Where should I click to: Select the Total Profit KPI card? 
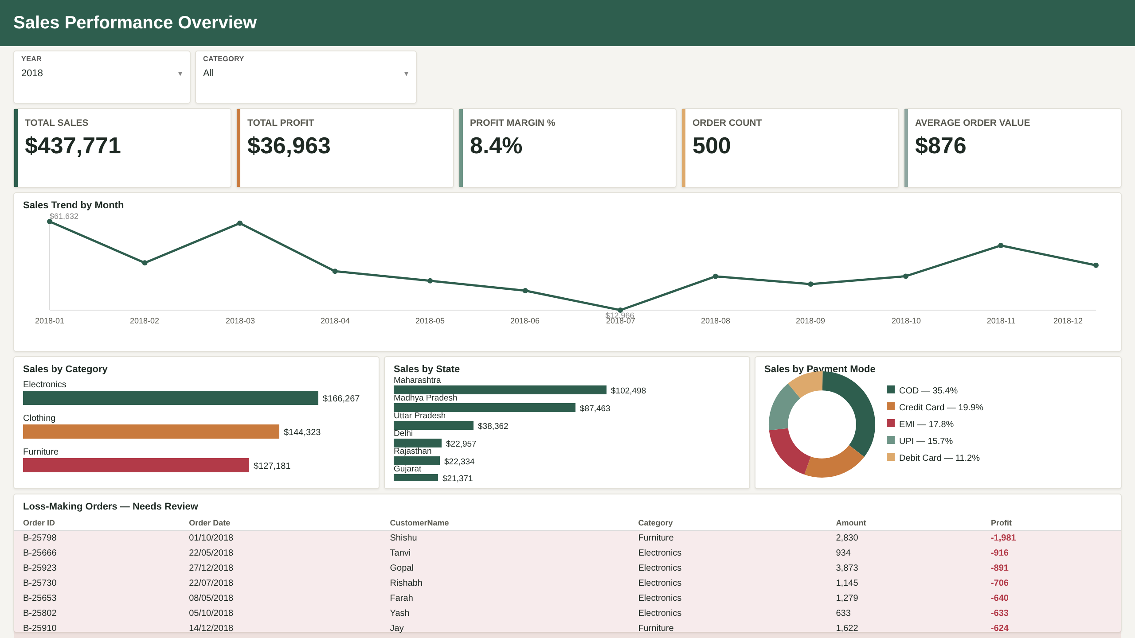(x=345, y=148)
